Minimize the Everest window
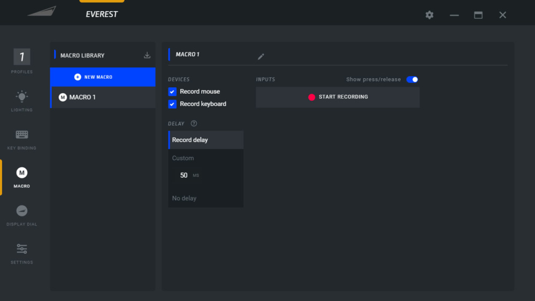535x301 pixels. [x=454, y=15]
